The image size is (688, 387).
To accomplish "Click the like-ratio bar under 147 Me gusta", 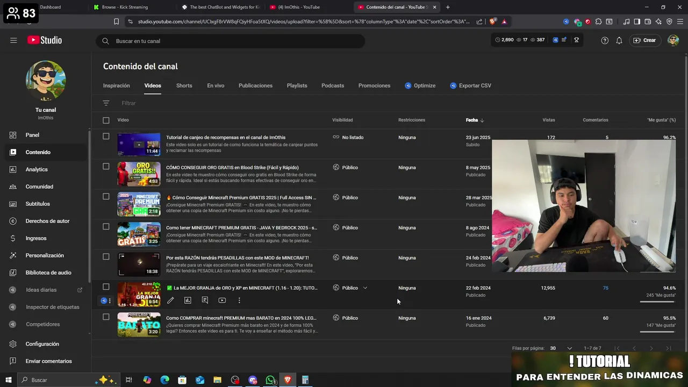I will tap(657, 332).
